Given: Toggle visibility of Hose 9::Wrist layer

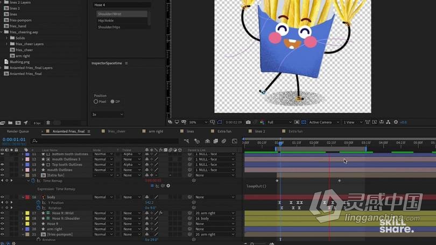Looking at the screenshot, I should pos(2,213).
